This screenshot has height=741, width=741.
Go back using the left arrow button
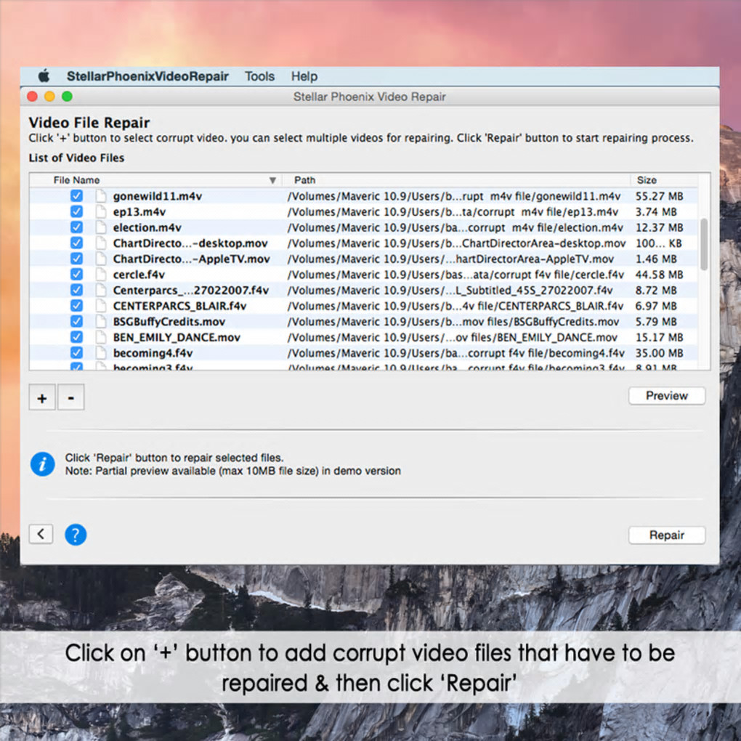[41, 534]
